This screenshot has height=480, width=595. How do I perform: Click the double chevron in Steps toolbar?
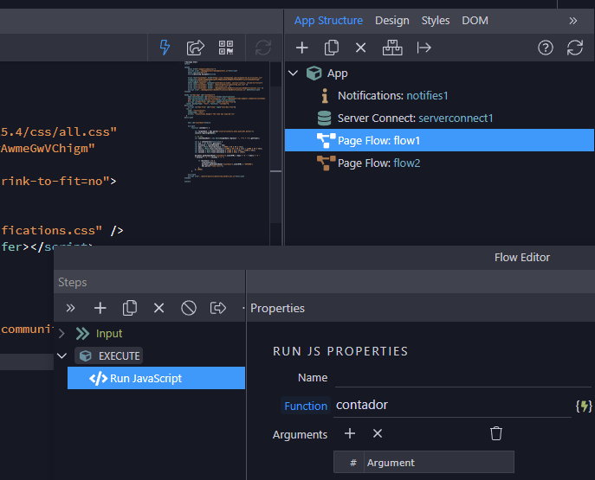click(70, 308)
